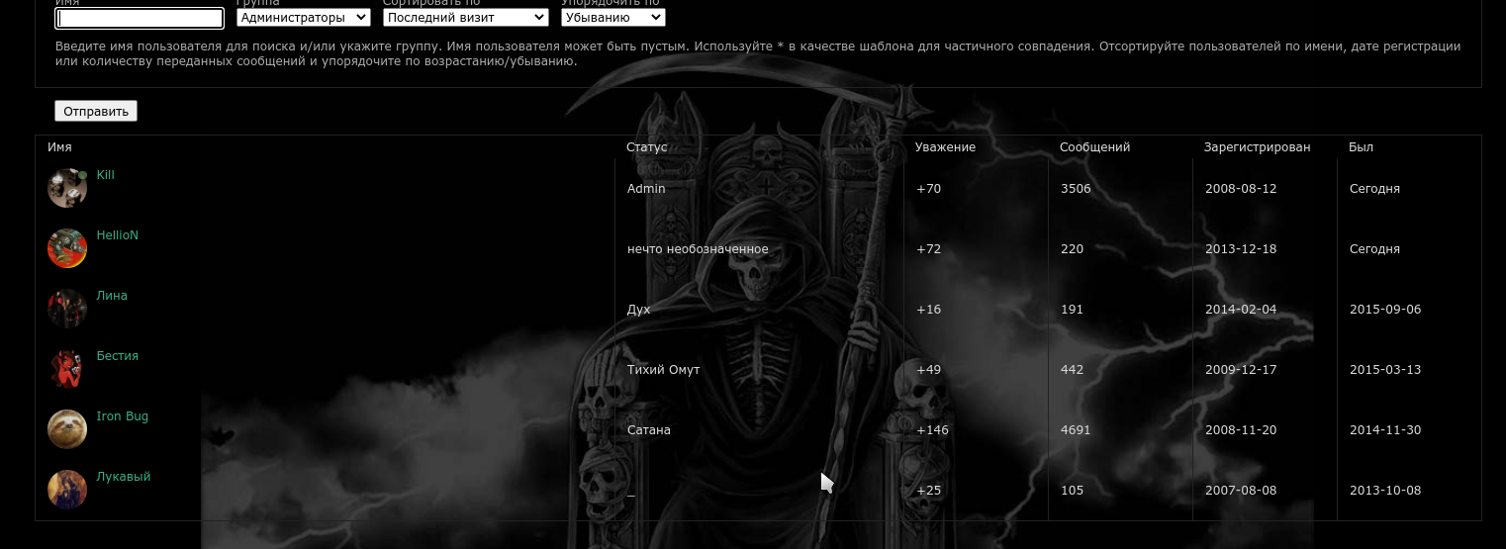Click respect value +49

coord(929,370)
